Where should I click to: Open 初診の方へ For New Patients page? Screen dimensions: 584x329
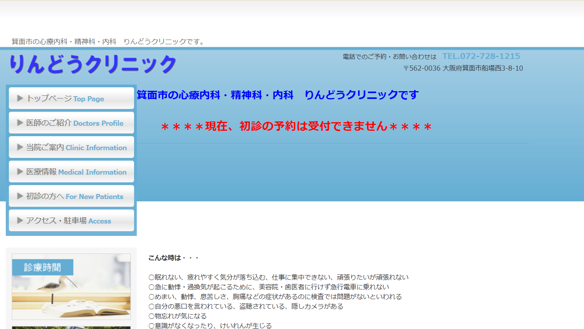(71, 196)
